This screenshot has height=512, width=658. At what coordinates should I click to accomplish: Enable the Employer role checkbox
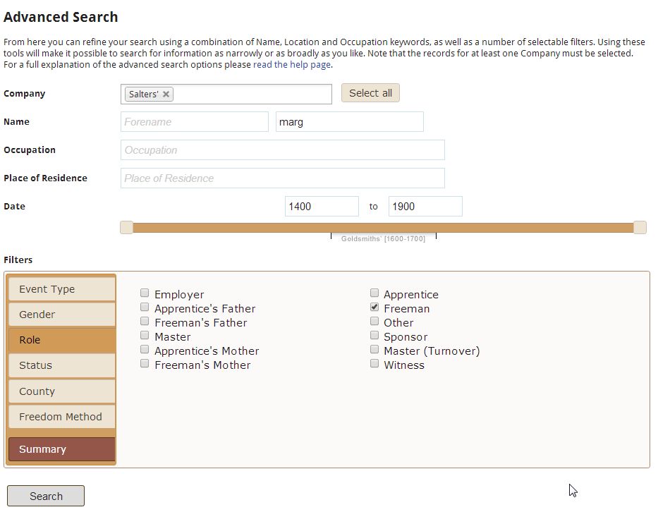(x=145, y=293)
